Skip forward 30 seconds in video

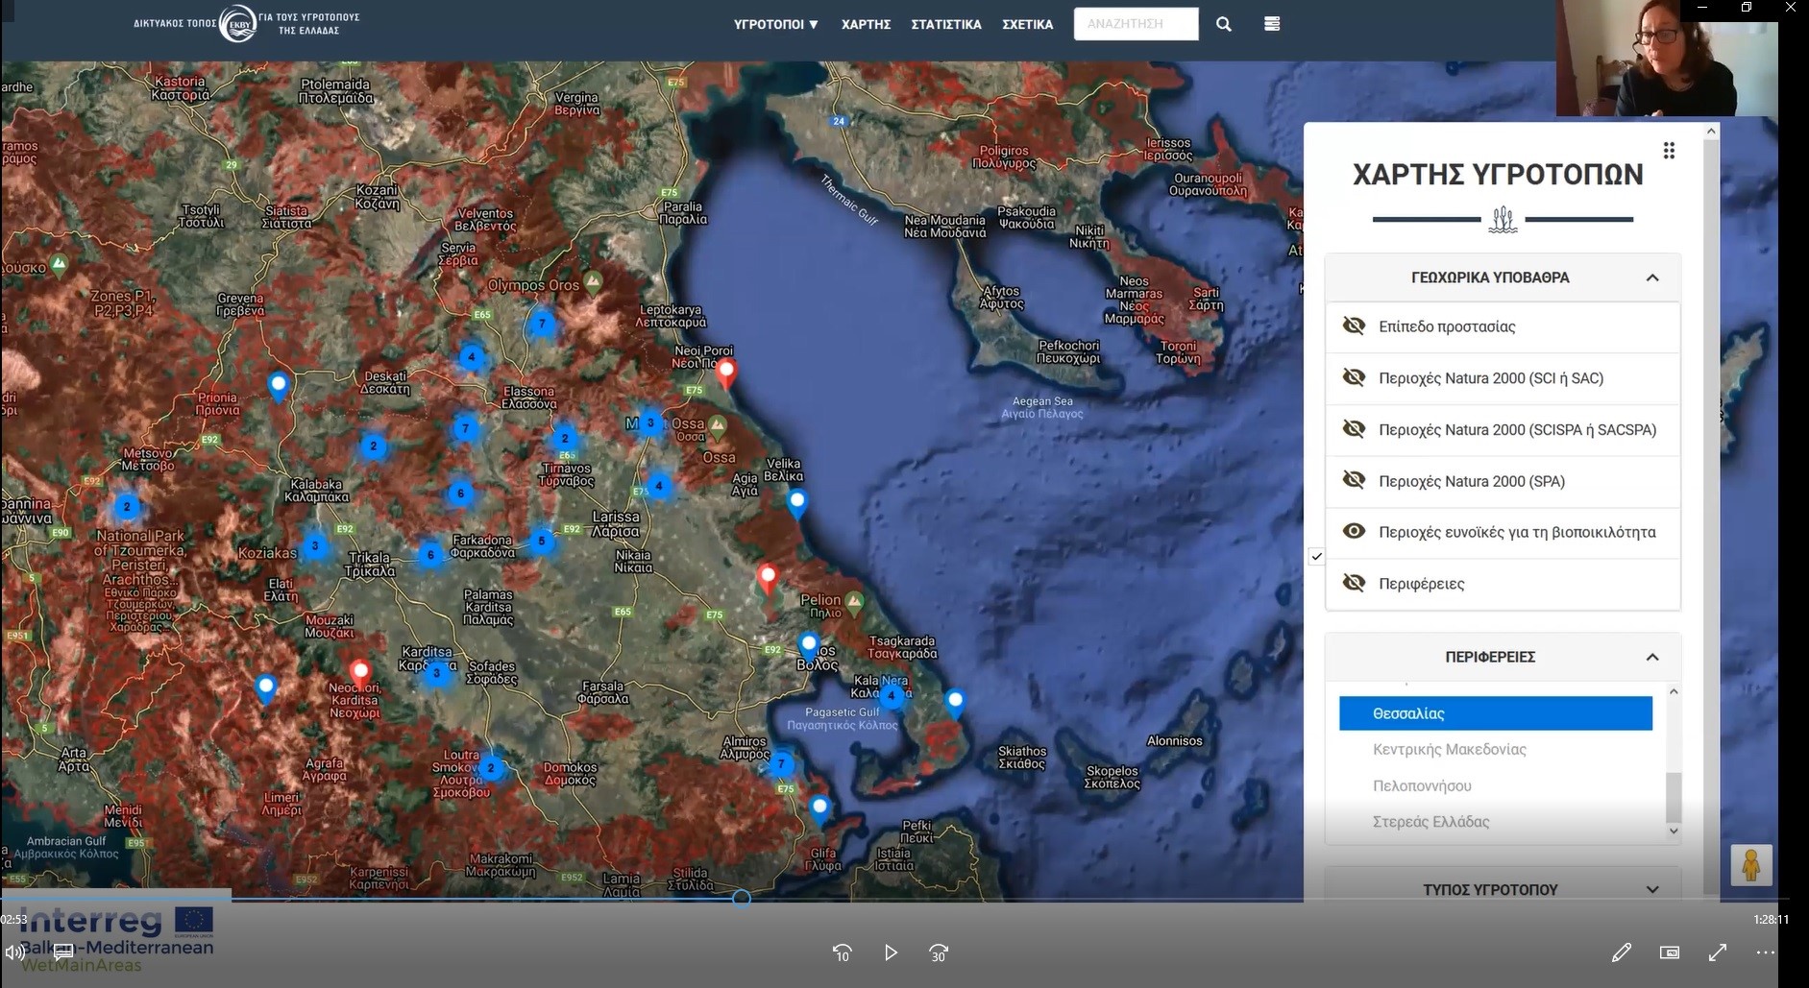click(939, 952)
